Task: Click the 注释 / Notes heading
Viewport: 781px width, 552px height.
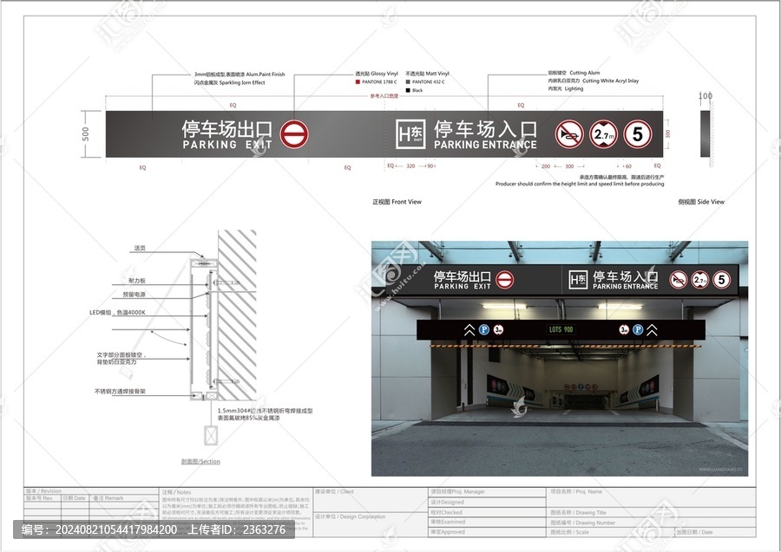Action: tap(176, 492)
